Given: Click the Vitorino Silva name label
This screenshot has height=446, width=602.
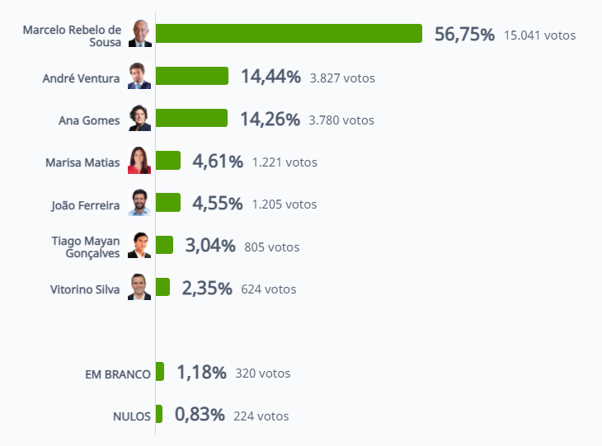Looking at the screenshot, I should [x=85, y=289].
